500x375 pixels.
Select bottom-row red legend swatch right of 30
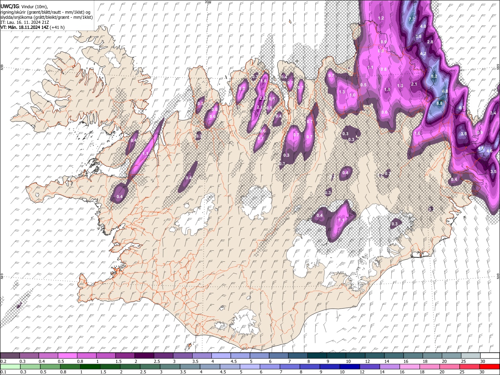(490, 366)
